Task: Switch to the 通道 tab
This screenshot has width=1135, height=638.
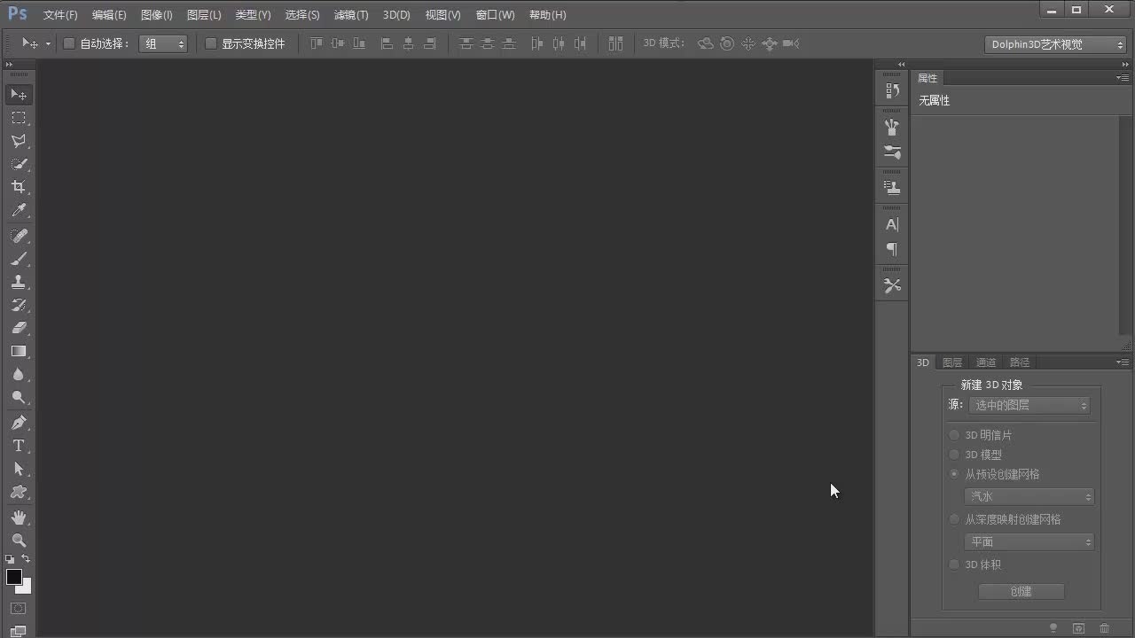Action: (986, 362)
